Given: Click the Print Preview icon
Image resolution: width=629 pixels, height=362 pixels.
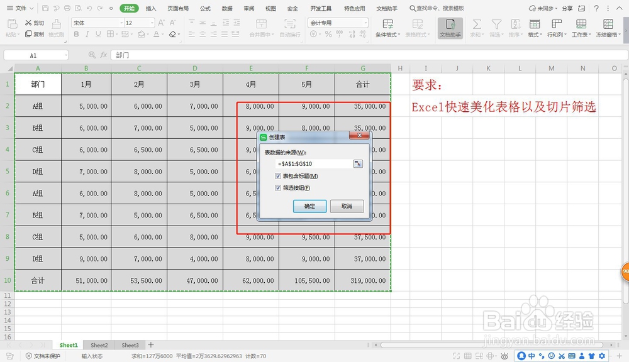Looking at the screenshot, I should [x=78, y=8].
